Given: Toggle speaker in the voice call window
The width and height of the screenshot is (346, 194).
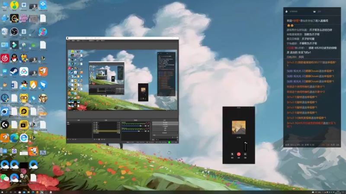Looking at the screenshot, I should point(245,154).
